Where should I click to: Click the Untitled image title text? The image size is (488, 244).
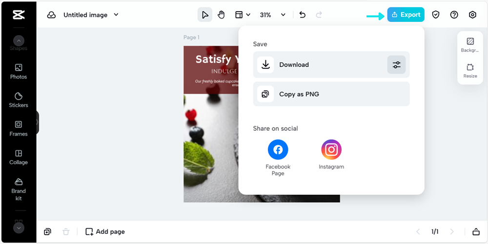click(85, 15)
